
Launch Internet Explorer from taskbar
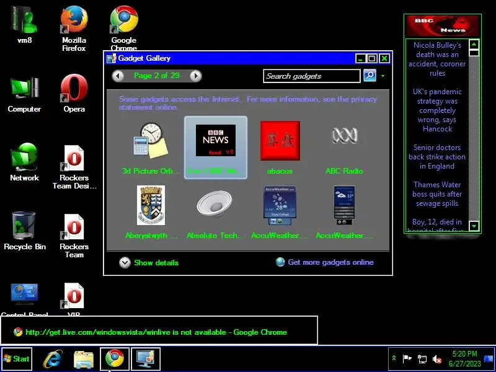pyautogui.click(x=53, y=359)
